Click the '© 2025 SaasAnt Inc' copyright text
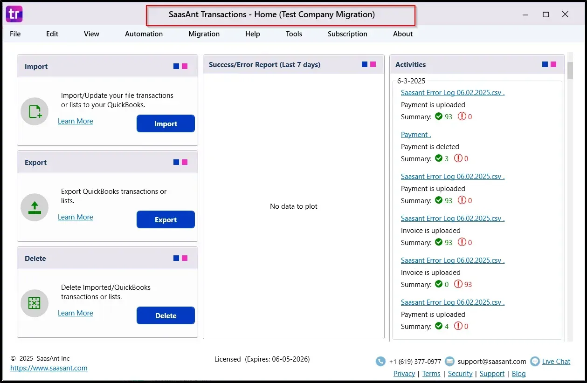 click(x=40, y=359)
